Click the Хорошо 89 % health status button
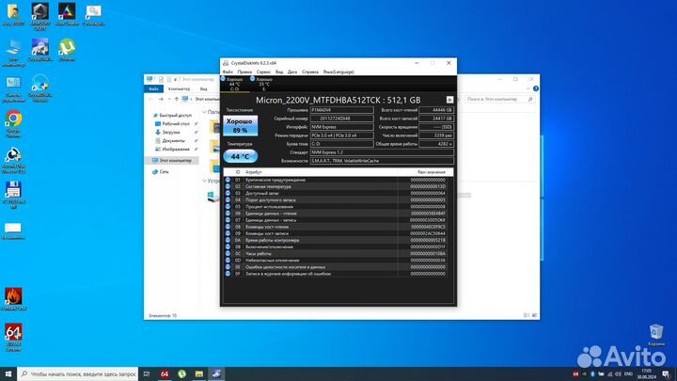Viewport: 677px width, 381px height. pos(240,126)
